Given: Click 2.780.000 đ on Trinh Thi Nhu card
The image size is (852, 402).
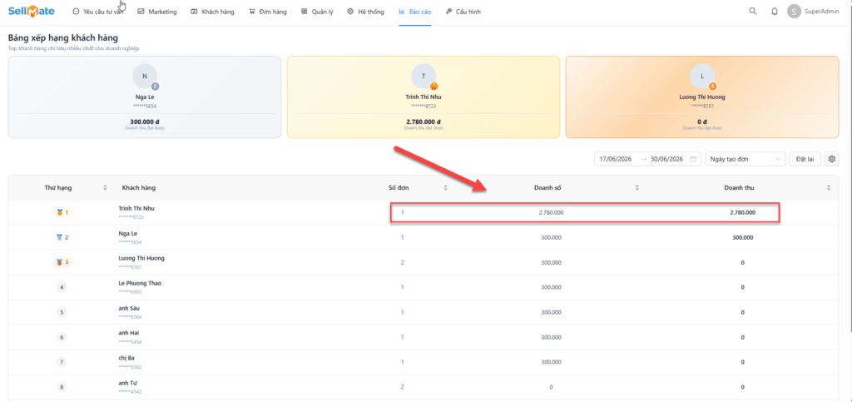Looking at the screenshot, I should click(424, 122).
